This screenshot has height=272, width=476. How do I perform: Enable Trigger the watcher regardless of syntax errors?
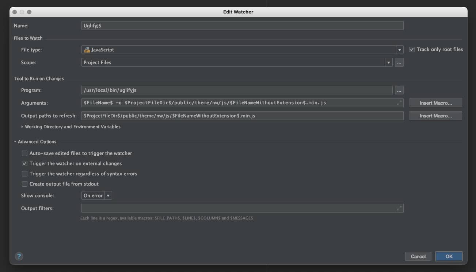(x=24, y=174)
